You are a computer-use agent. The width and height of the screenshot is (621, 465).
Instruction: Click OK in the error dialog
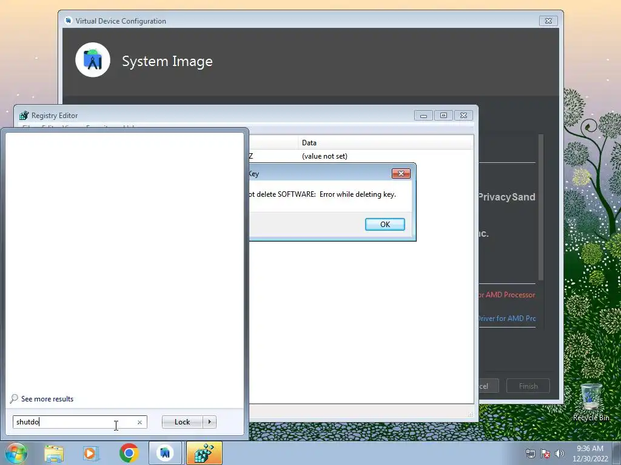[385, 224]
